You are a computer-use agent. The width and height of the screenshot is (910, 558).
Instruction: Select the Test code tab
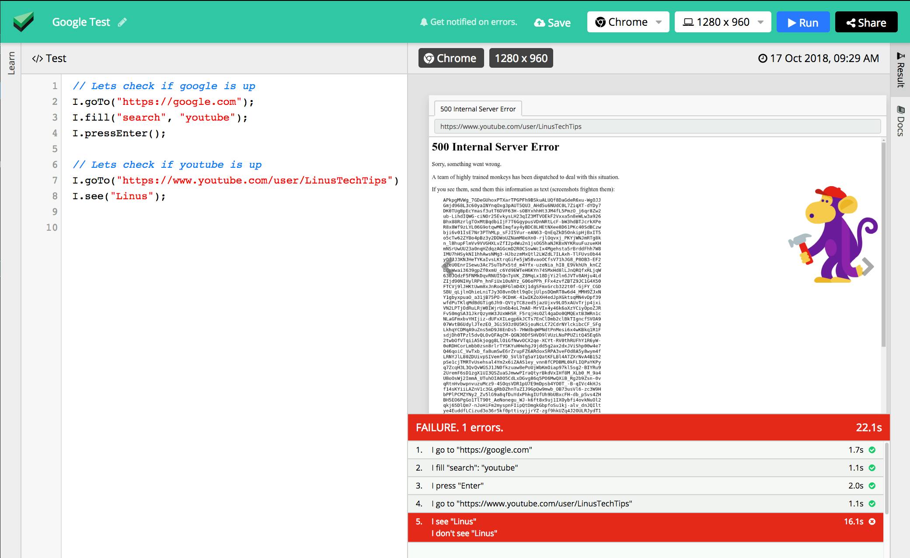[x=49, y=59]
